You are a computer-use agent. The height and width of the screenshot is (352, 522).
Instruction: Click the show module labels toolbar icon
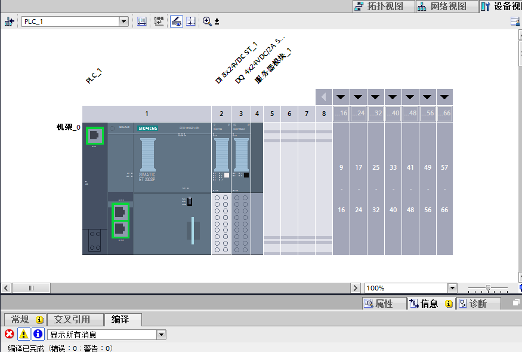point(142,22)
